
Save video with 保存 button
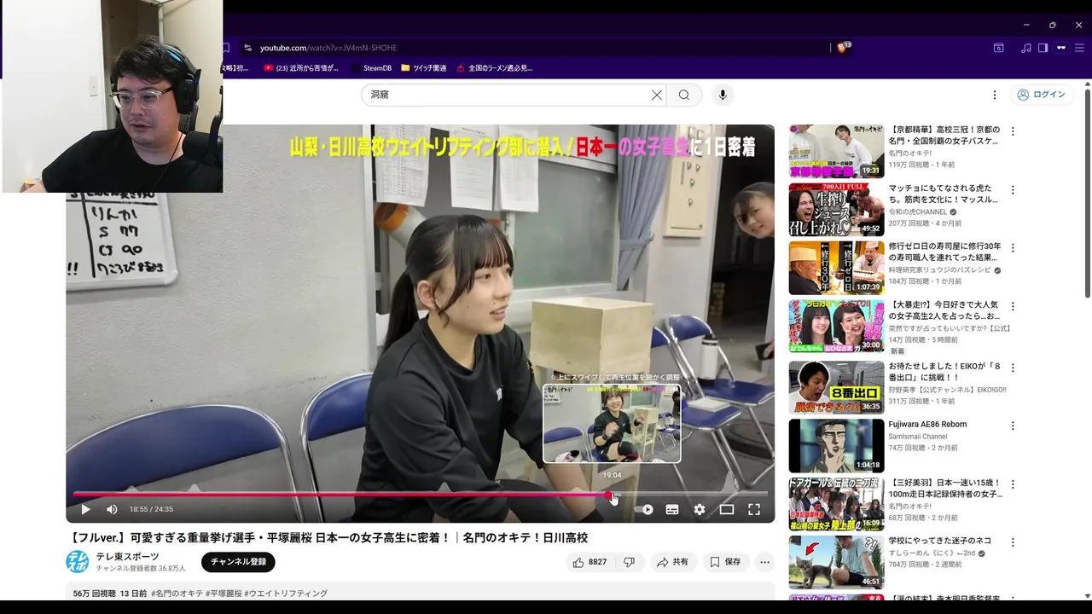click(x=725, y=562)
